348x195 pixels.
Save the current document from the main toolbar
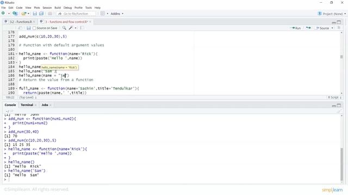[x=35, y=14]
